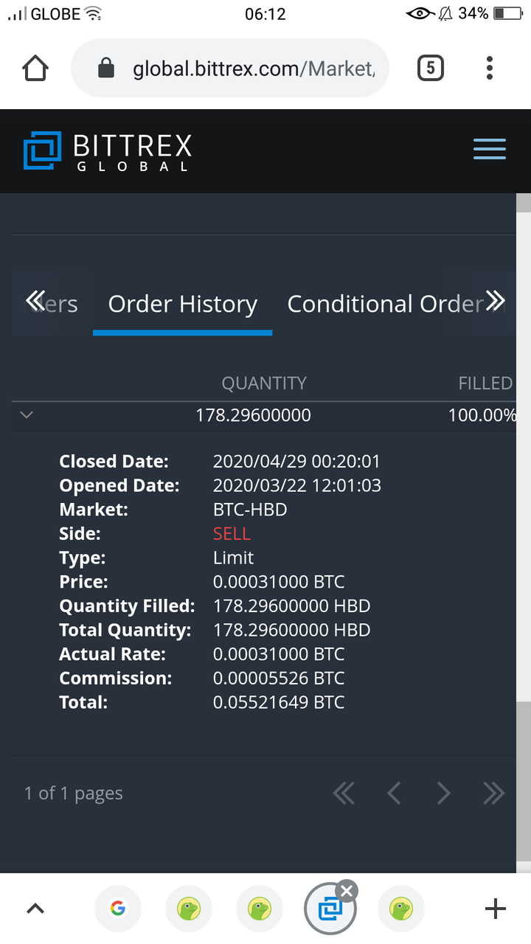The width and height of the screenshot is (531, 944).
Task: Go to the previous page of orders
Action: (x=394, y=793)
